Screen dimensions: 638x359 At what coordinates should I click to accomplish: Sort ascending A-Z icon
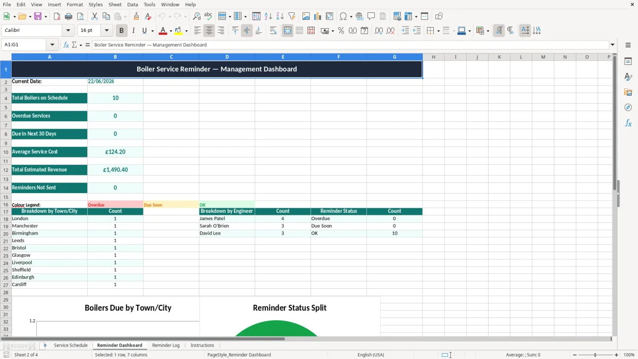[x=268, y=16]
